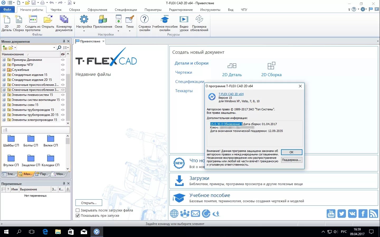Viewport: 380px width, 237px height.
Task: Open Facebook social link
Action: pyautogui.click(x=363, y=213)
